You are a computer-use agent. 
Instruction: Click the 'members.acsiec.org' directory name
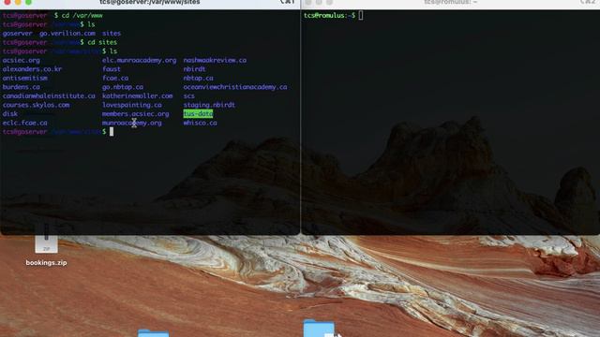(x=135, y=113)
